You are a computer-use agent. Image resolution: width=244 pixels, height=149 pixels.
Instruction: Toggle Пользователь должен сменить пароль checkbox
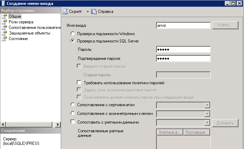(79, 97)
